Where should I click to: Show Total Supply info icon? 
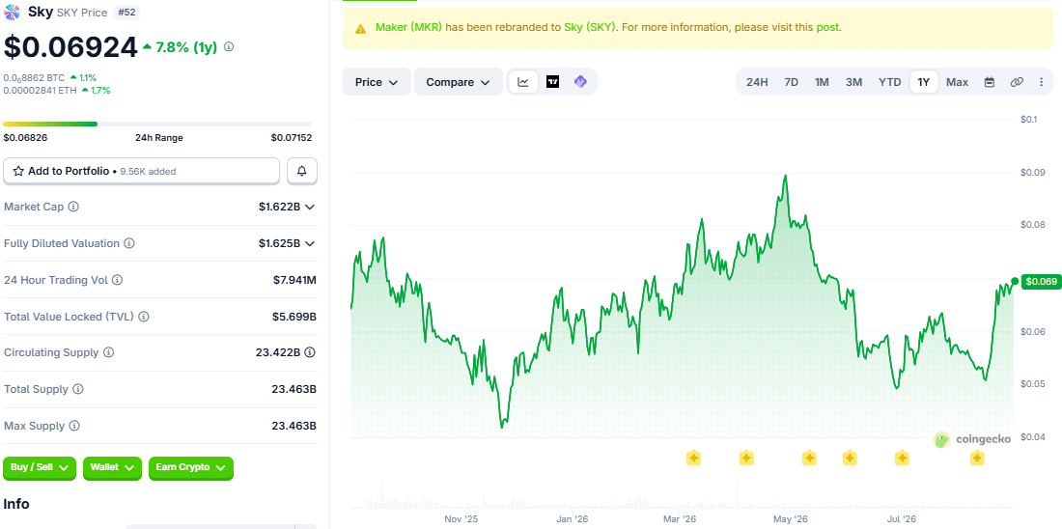(78, 389)
